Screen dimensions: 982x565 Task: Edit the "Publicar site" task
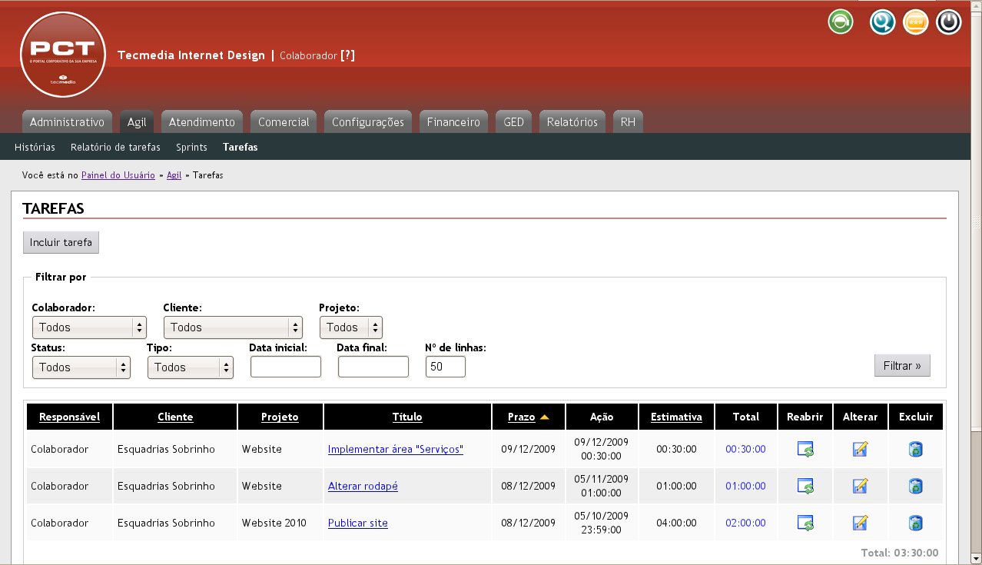point(861,523)
